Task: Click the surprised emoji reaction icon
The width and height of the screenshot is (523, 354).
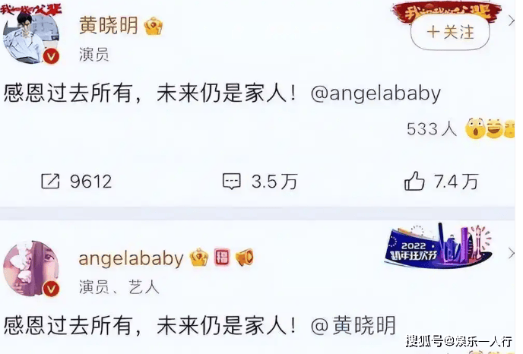Action: (475, 128)
